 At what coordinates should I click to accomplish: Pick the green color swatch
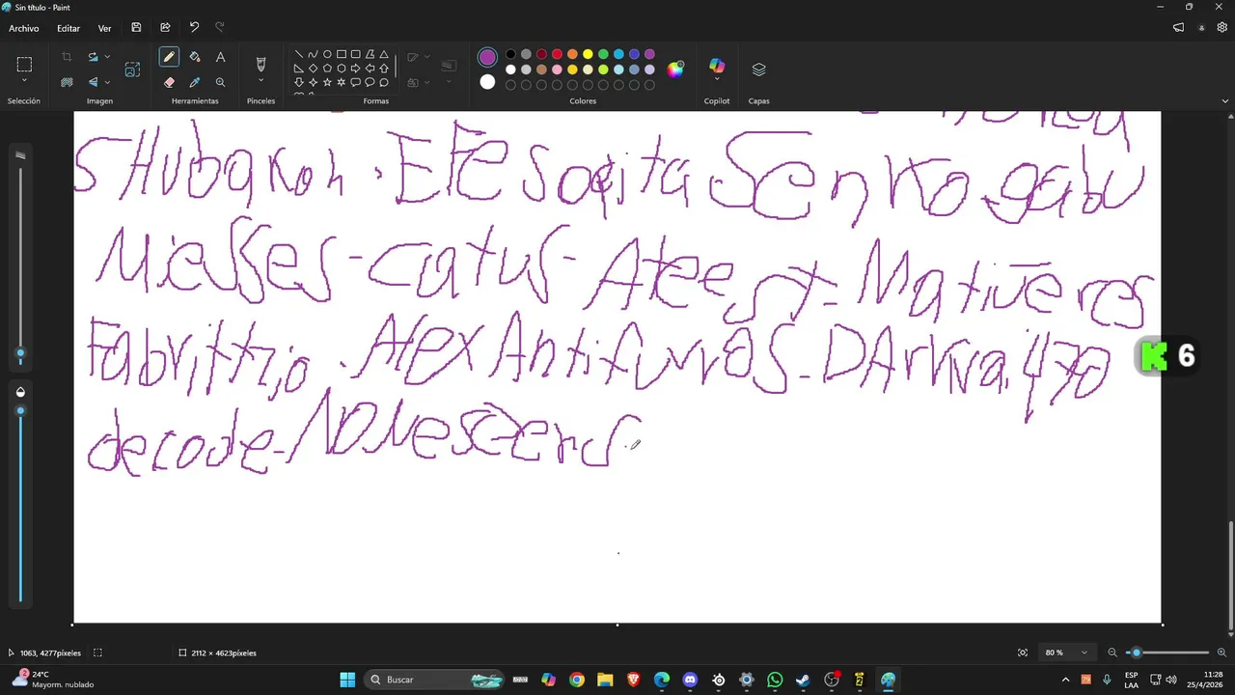coord(603,54)
